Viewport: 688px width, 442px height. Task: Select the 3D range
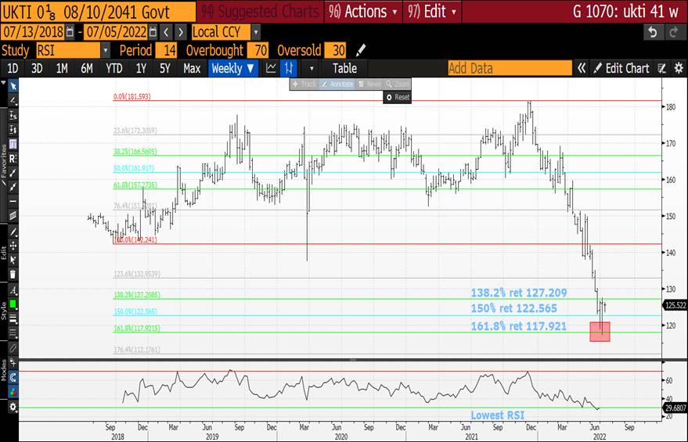pos(37,68)
